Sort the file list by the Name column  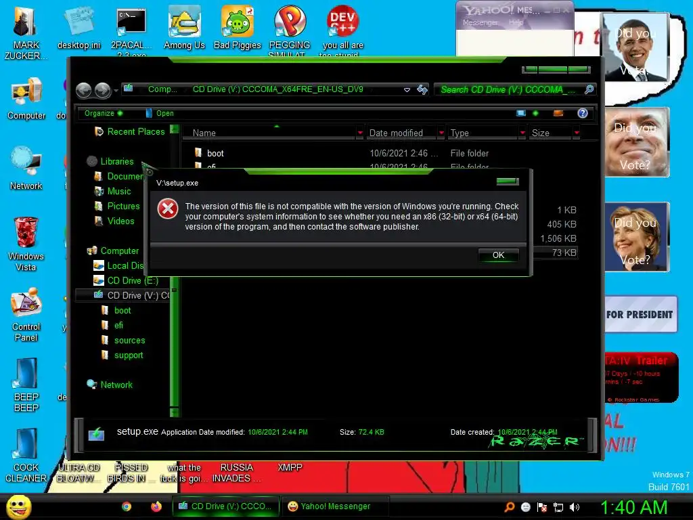click(x=269, y=133)
